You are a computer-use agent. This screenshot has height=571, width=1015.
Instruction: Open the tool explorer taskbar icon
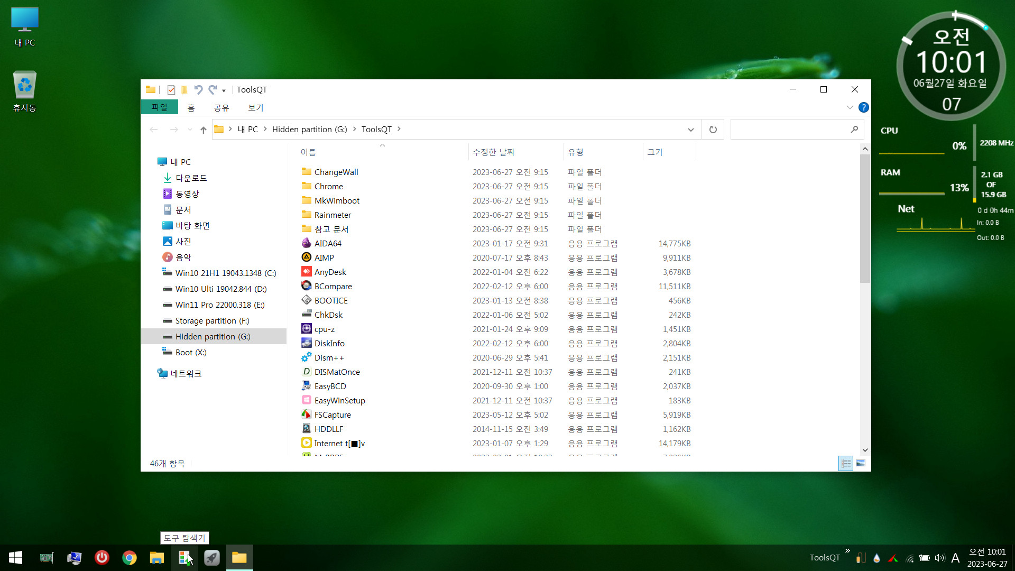point(184,558)
